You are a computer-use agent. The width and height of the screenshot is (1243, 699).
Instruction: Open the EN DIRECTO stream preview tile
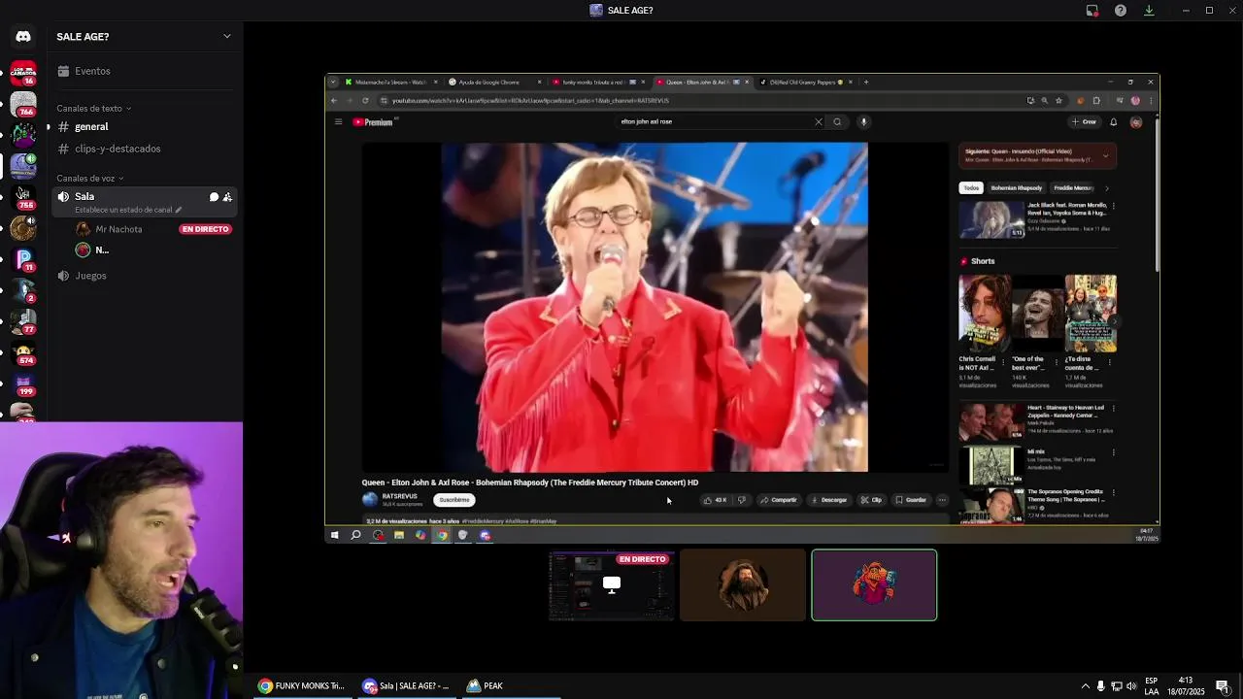(x=612, y=585)
